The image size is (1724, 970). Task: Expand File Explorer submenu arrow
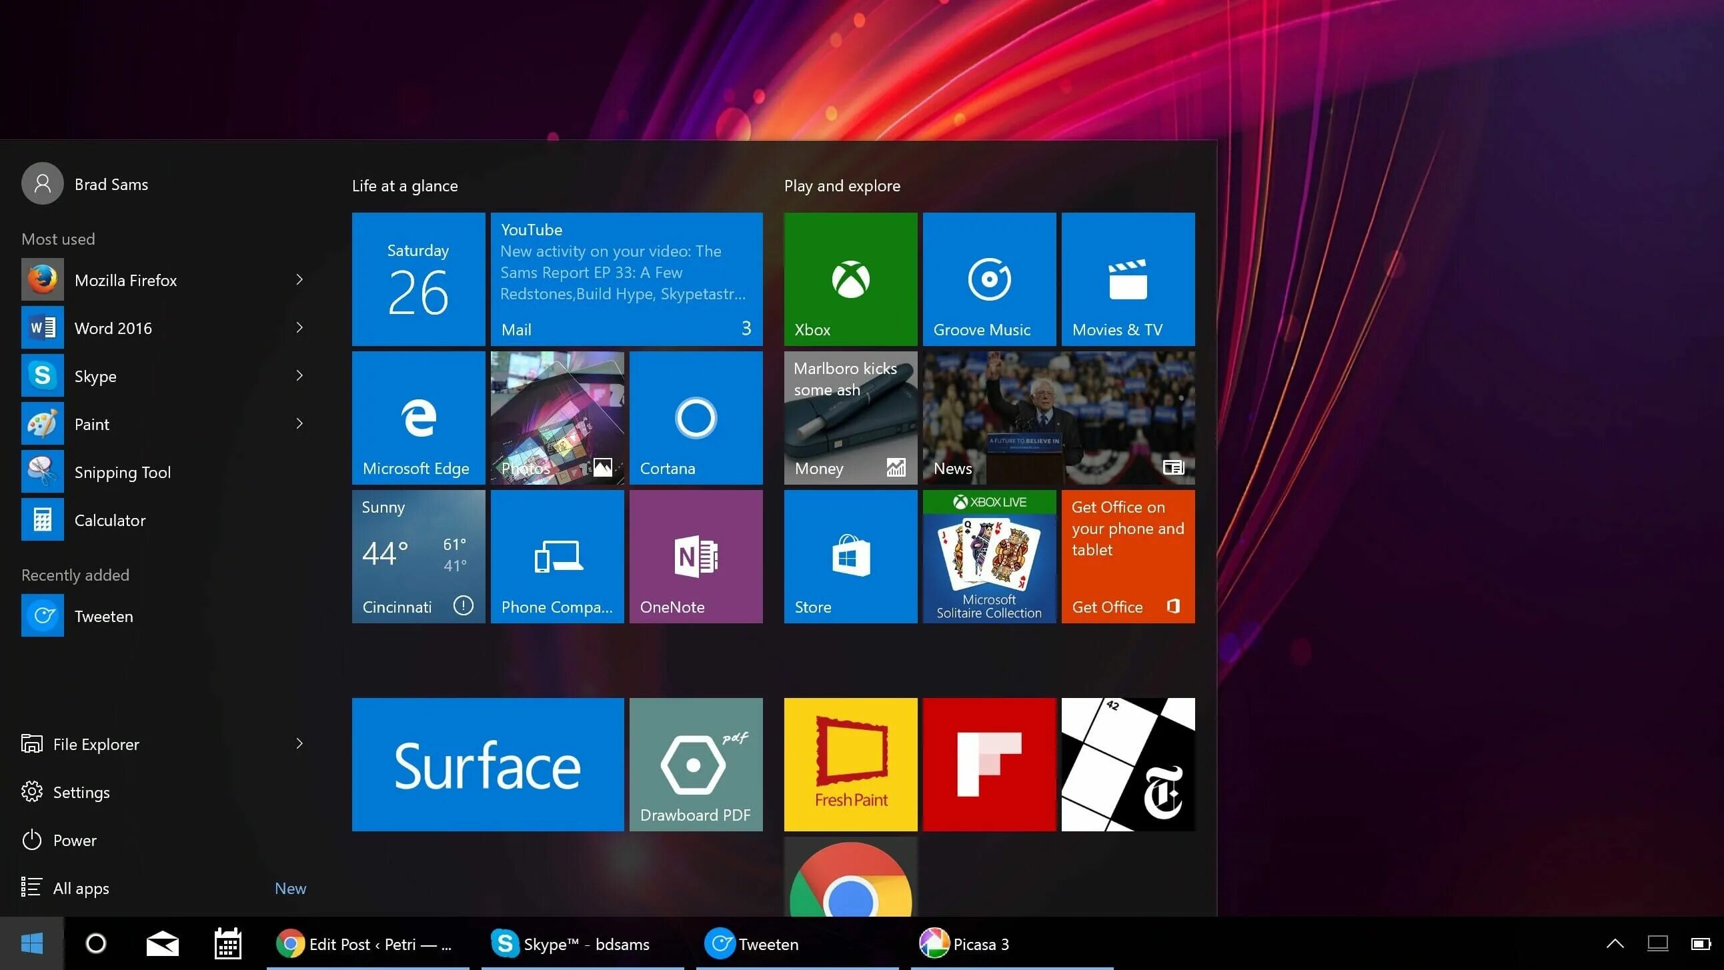[299, 744]
